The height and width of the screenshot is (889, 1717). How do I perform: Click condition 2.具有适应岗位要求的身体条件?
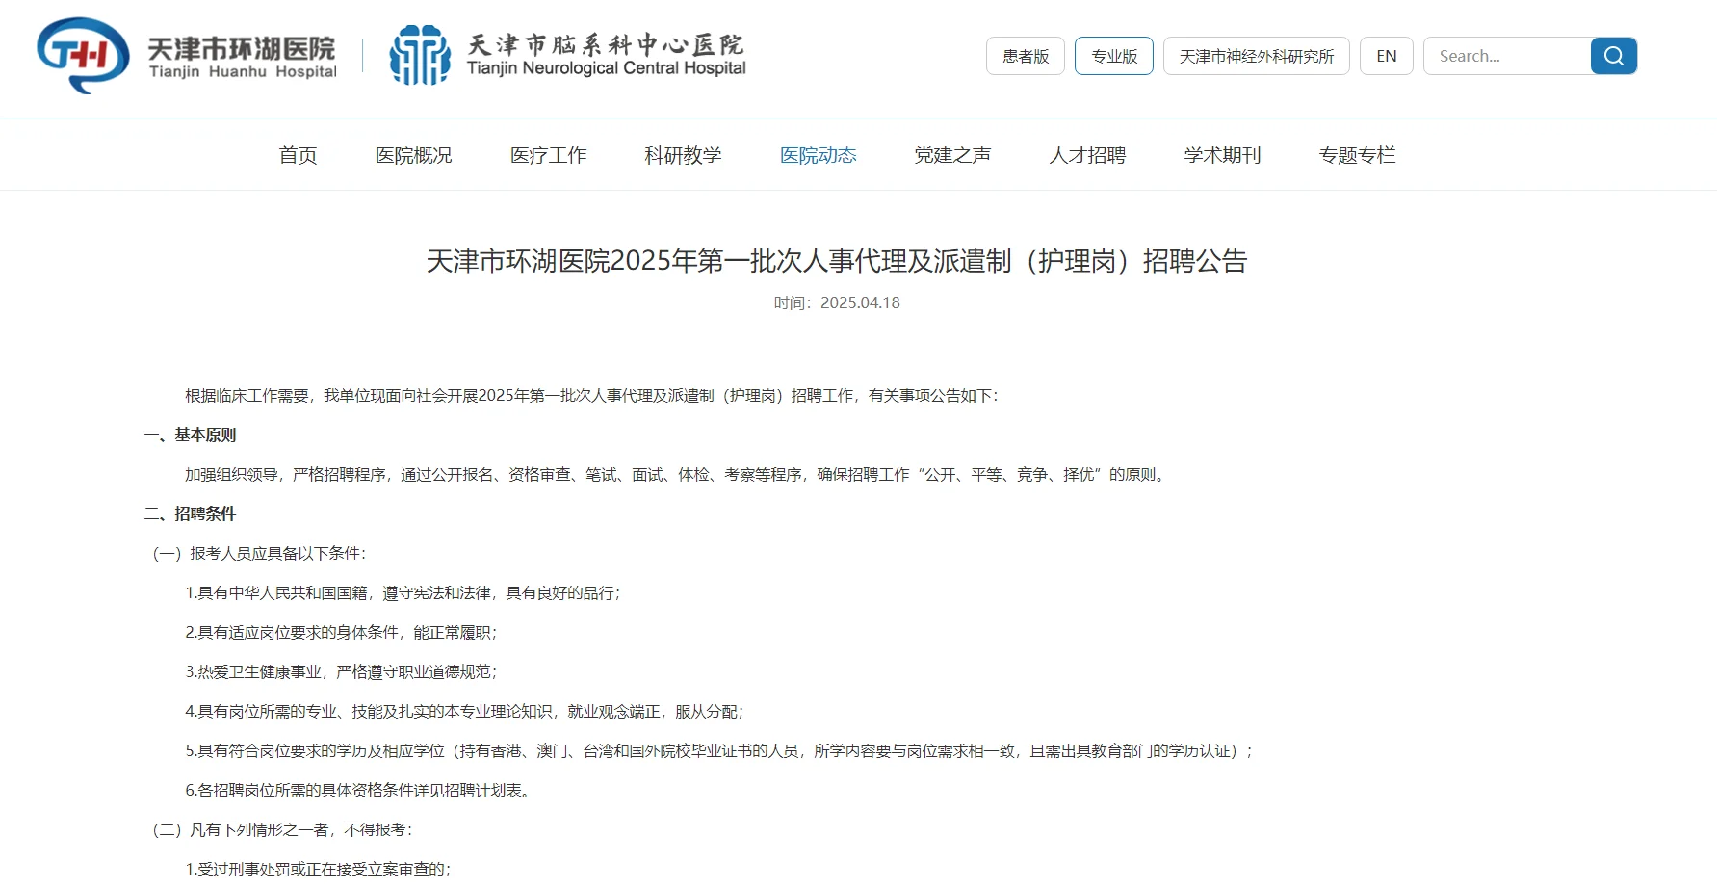342,633
